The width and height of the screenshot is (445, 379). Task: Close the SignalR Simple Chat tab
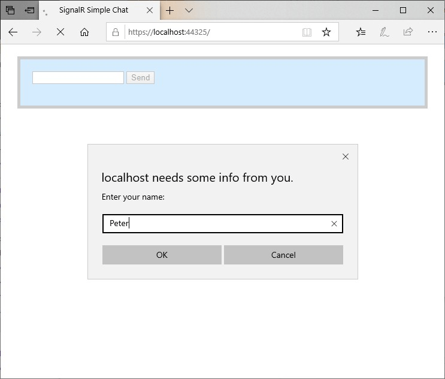(150, 11)
